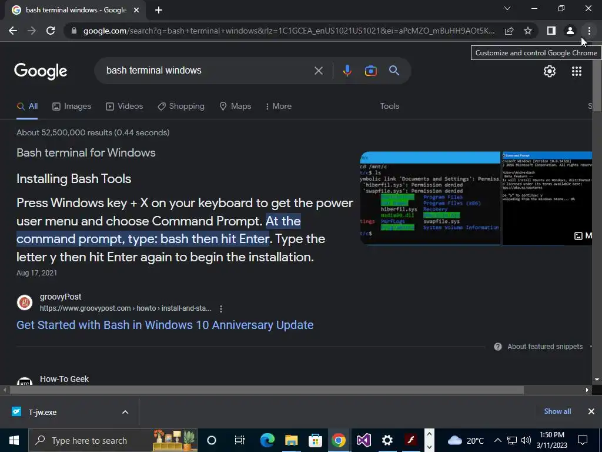Image resolution: width=602 pixels, height=452 pixels.
Task: Reload the page with the refresh icon
Action: 51,31
